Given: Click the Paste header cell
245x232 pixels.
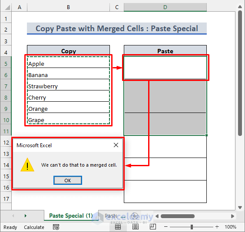Looking at the screenshot, I should [x=166, y=51].
